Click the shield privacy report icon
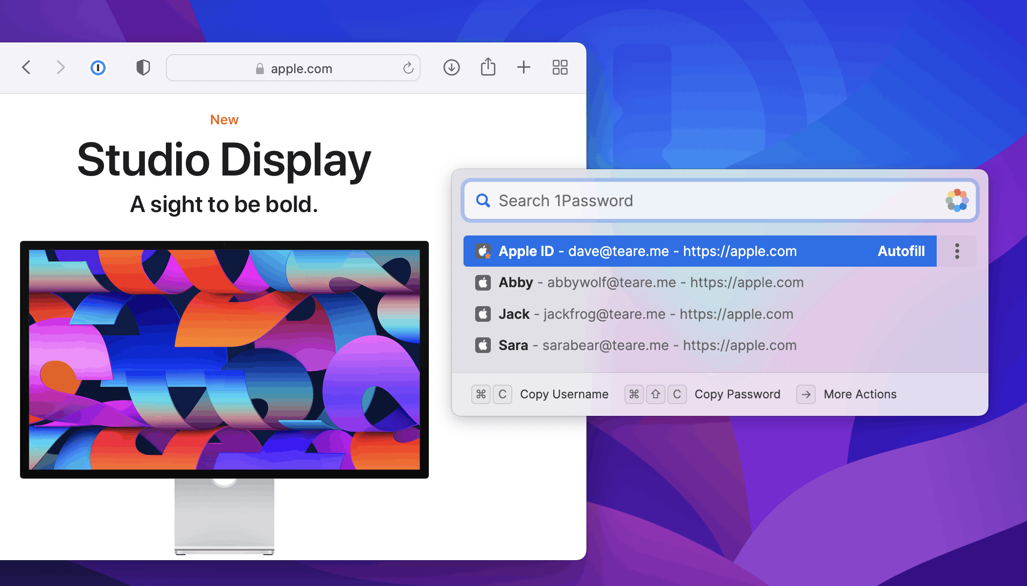1027x586 pixels. (142, 67)
